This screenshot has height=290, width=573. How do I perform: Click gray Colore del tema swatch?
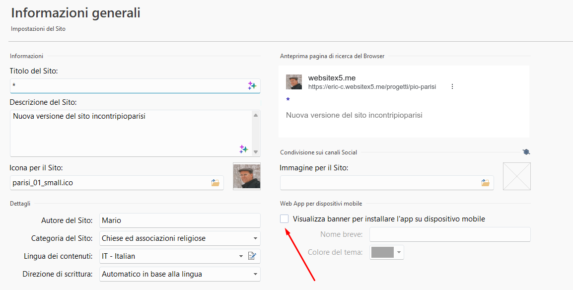[382, 252]
